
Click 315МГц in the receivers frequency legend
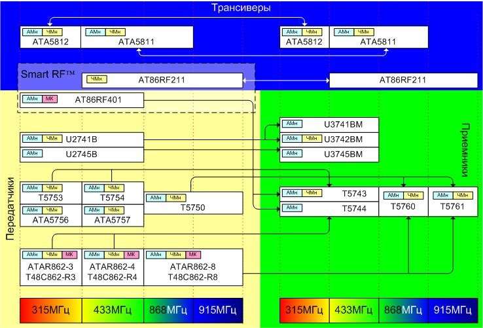(304, 310)
